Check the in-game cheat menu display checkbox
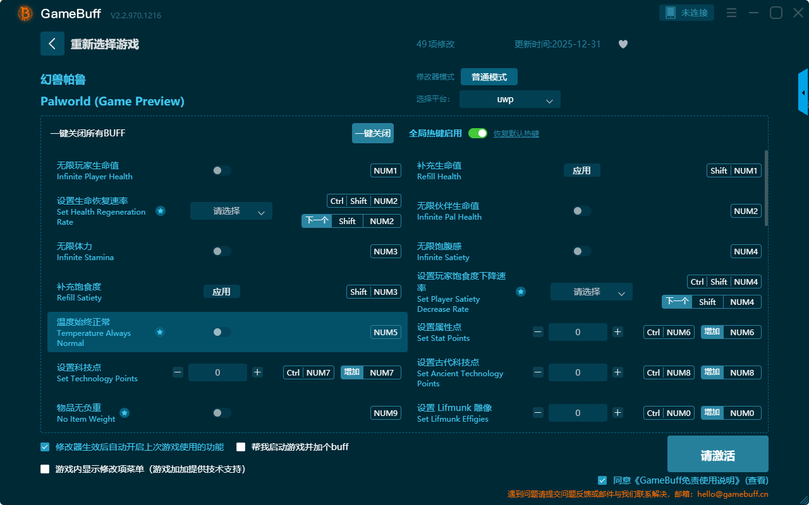 (45, 469)
